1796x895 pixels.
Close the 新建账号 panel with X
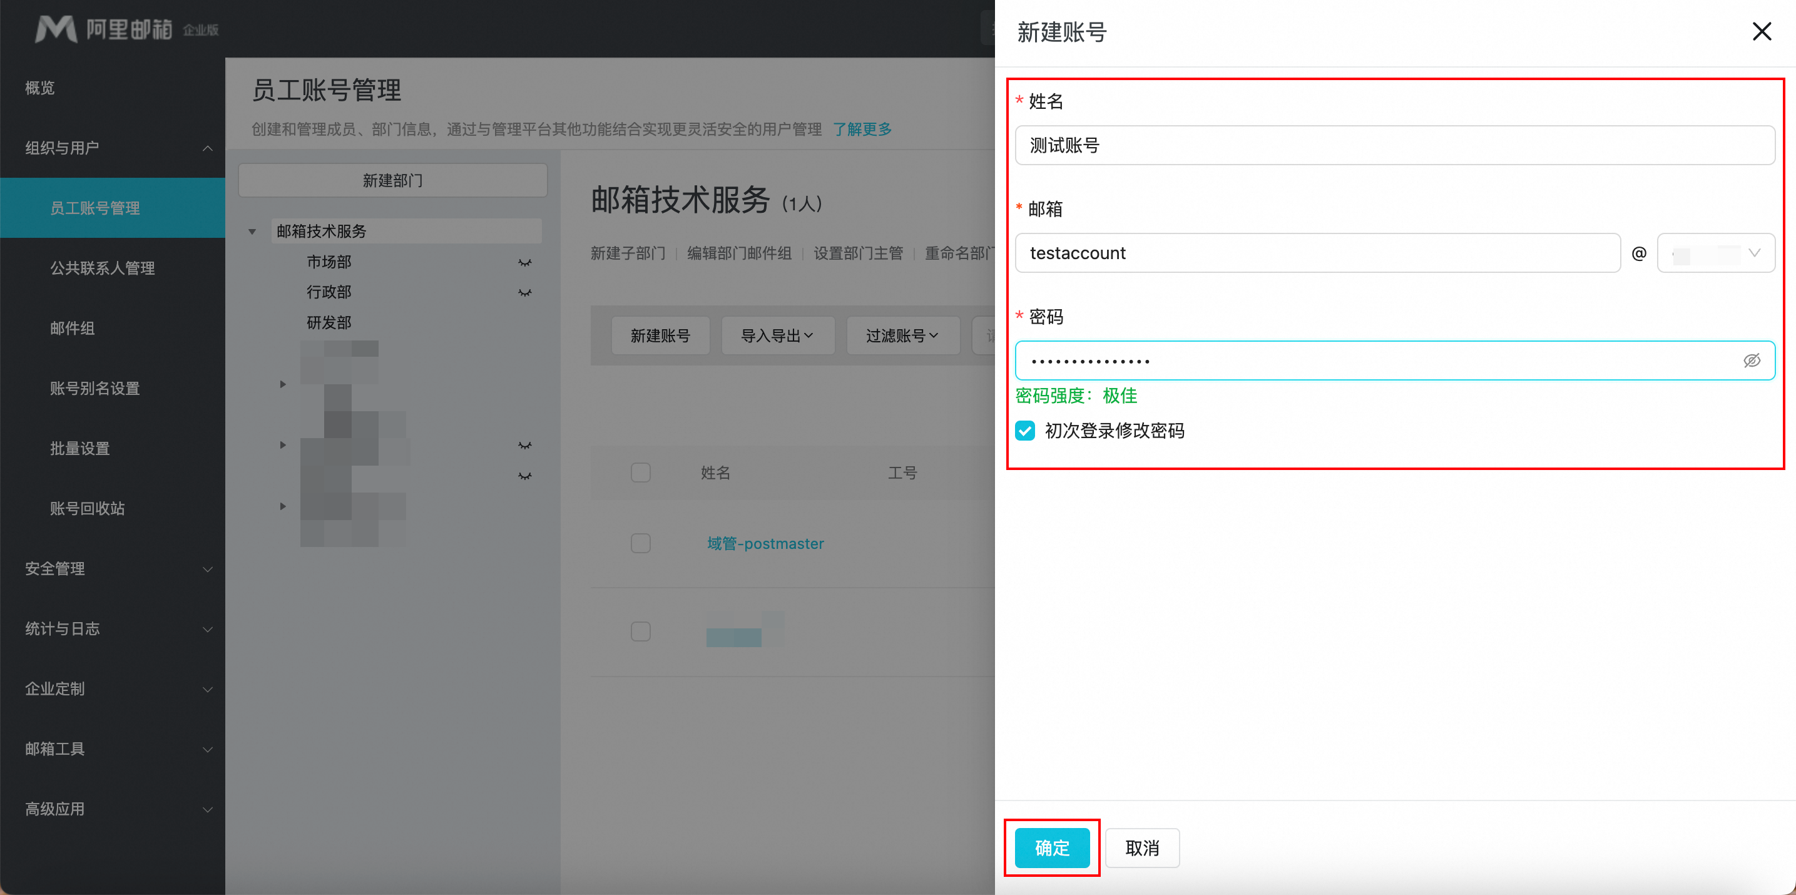click(x=1761, y=31)
